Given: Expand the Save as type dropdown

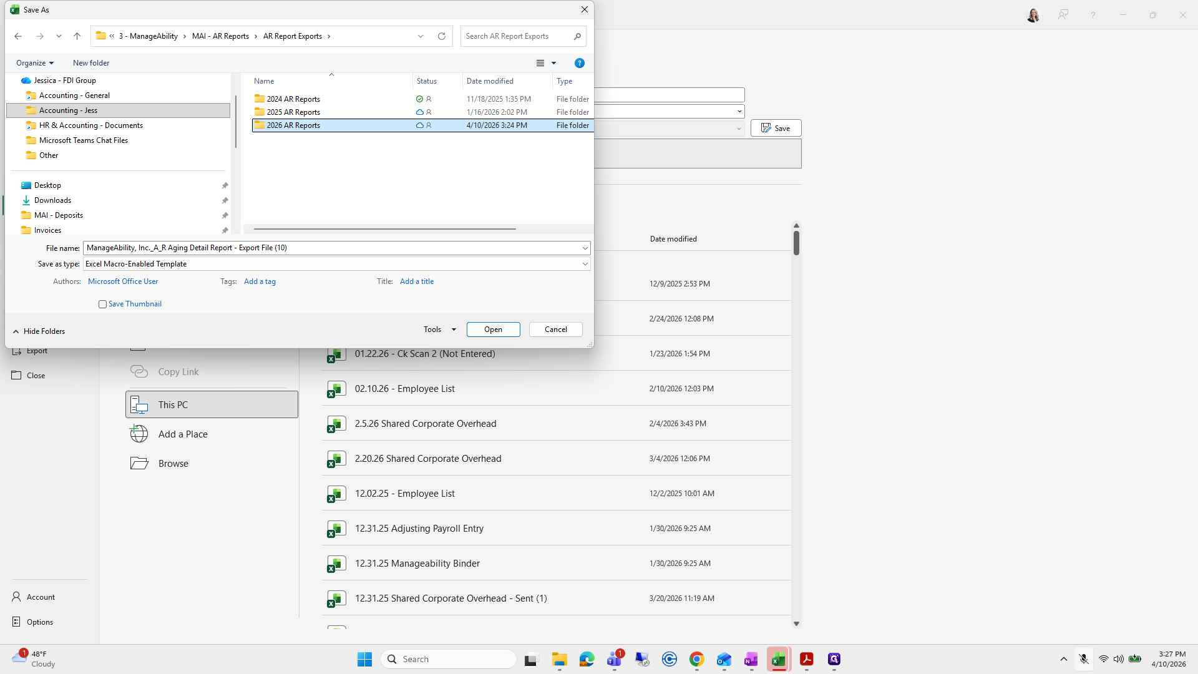Looking at the screenshot, I should coord(585,264).
